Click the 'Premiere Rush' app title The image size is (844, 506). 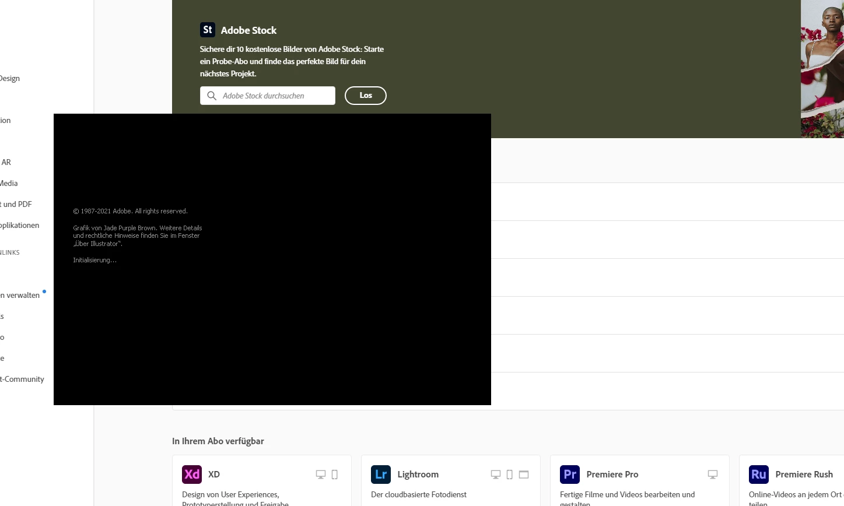point(804,475)
